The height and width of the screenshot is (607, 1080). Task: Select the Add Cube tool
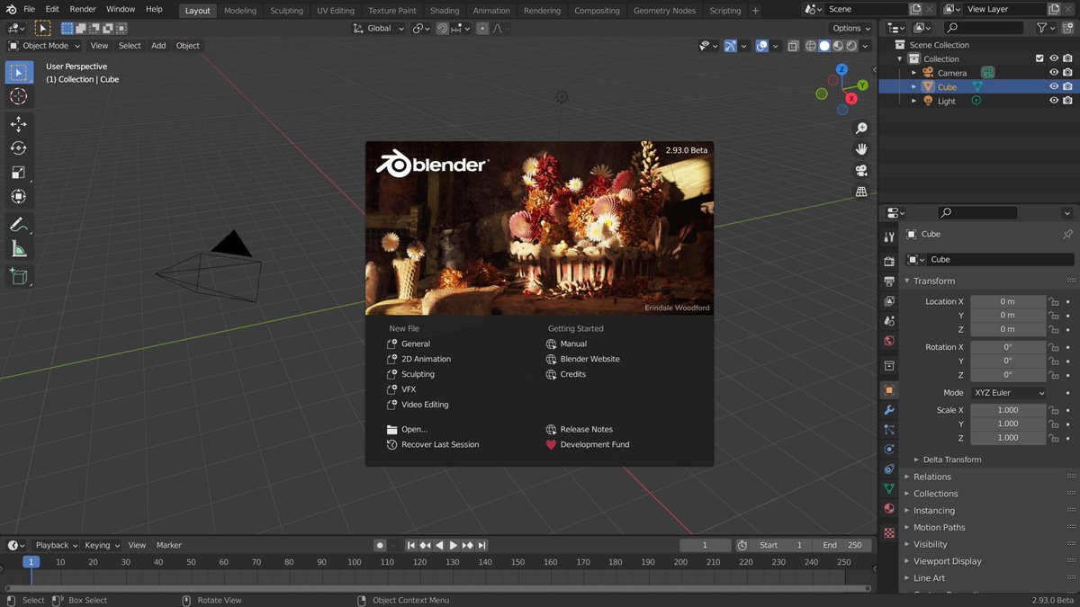point(18,277)
